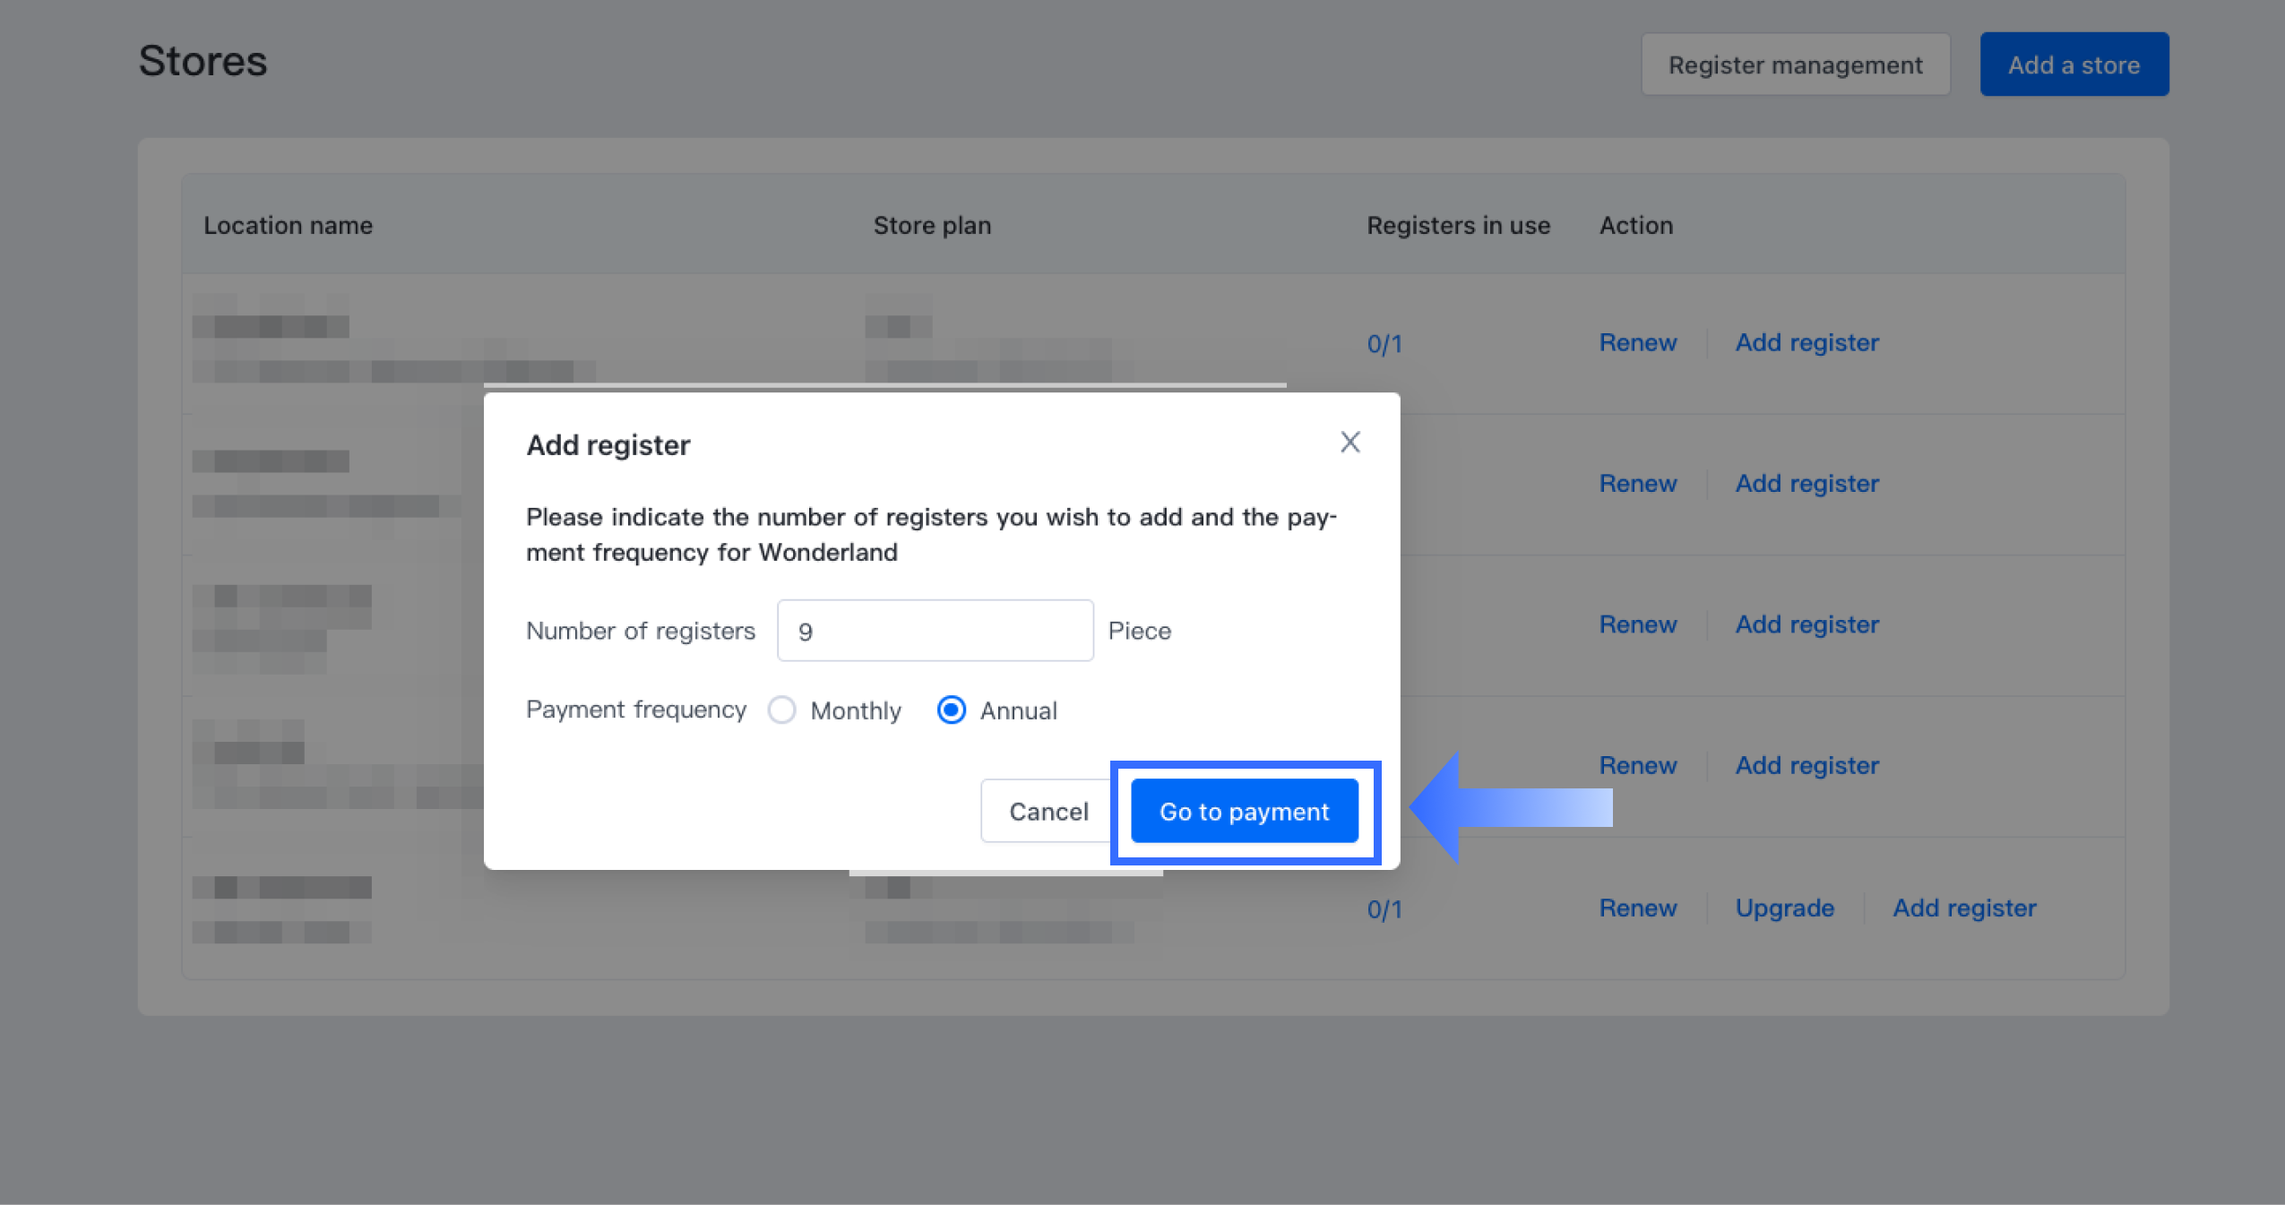
Task: Open Register management
Action: [1795, 65]
